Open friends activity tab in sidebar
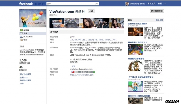This screenshot has width=181, height=104. click(x=28, y=37)
